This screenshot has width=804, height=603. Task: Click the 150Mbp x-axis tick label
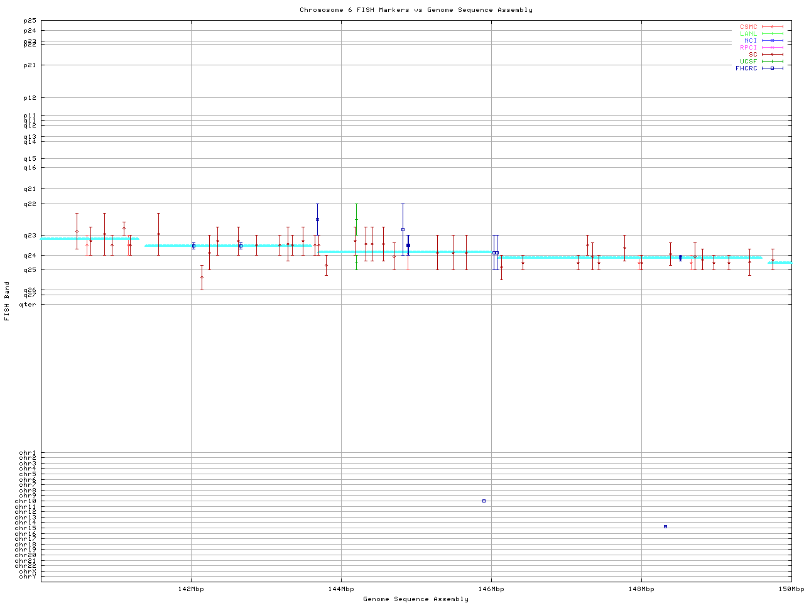coord(791,589)
